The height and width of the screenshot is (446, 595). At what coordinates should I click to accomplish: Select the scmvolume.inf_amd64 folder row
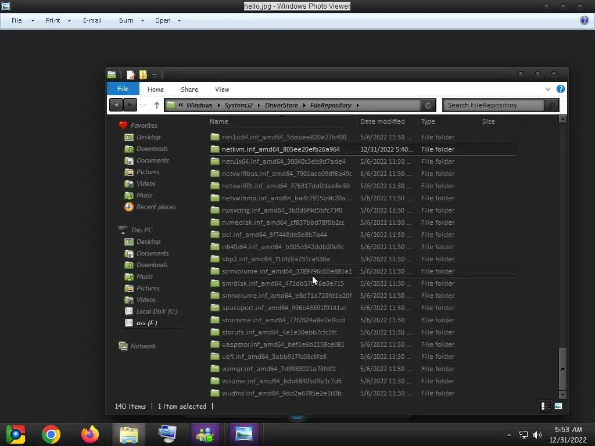click(x=363, y=271)
